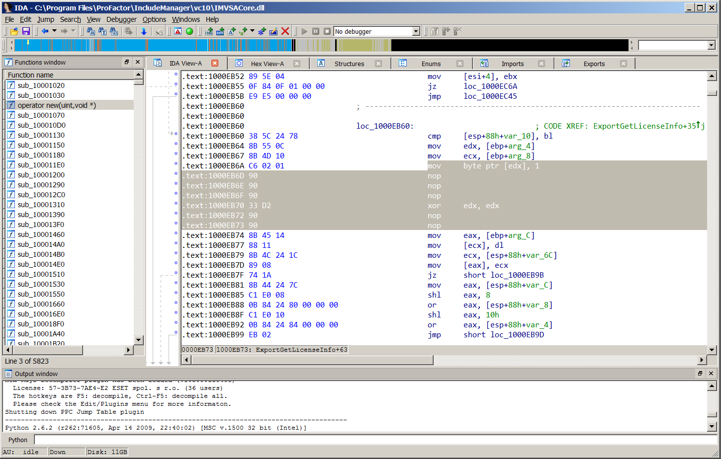Click the green circle toolbar icon
The width and height of the screenshot is (721, 459).
click(x=189, y=31)
